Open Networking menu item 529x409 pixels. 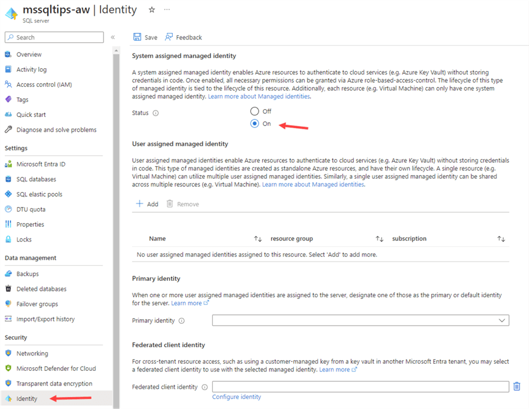[x=32, y=353]
